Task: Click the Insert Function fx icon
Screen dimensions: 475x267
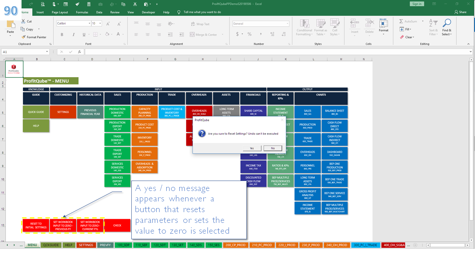Action: pyautogui.click(x=79, y=52)
